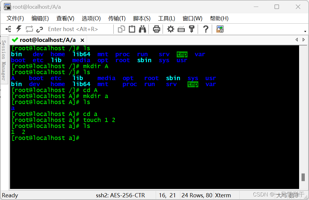Open the Help icon with the question mark
The width and height of the screenshot is (309, 200).
(205, 29)
